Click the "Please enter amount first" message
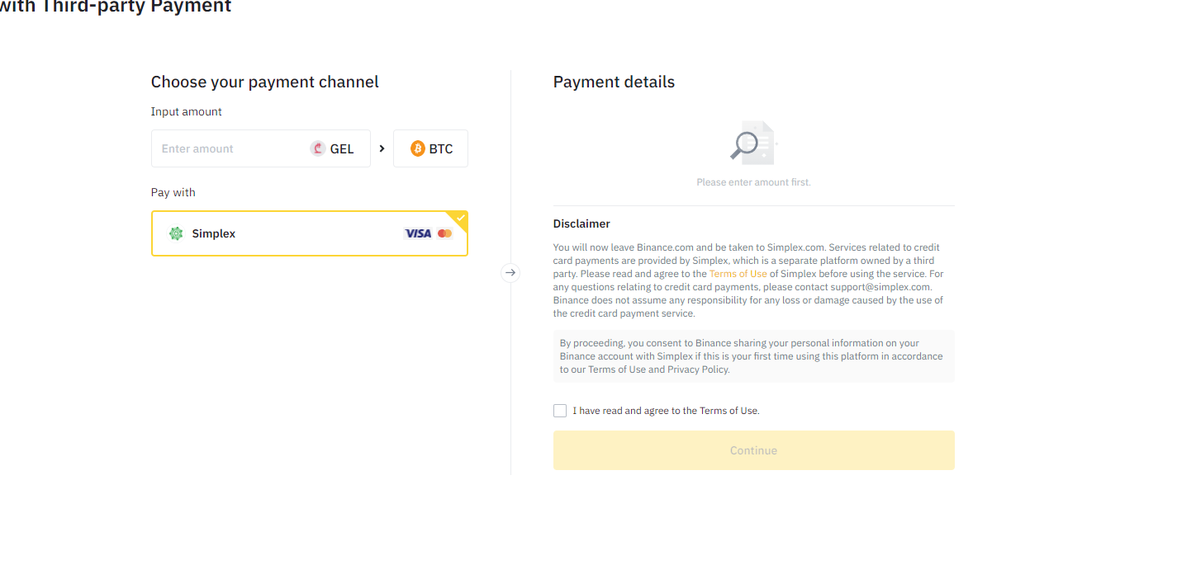The image size is (1196, 574). 753,182
